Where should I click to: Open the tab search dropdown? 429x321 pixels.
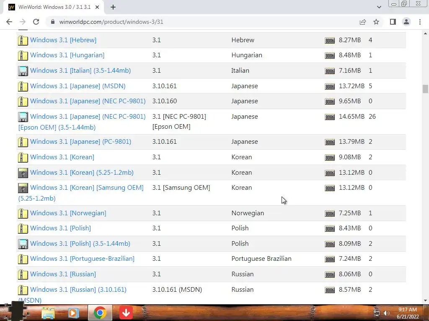coord(379,7)
